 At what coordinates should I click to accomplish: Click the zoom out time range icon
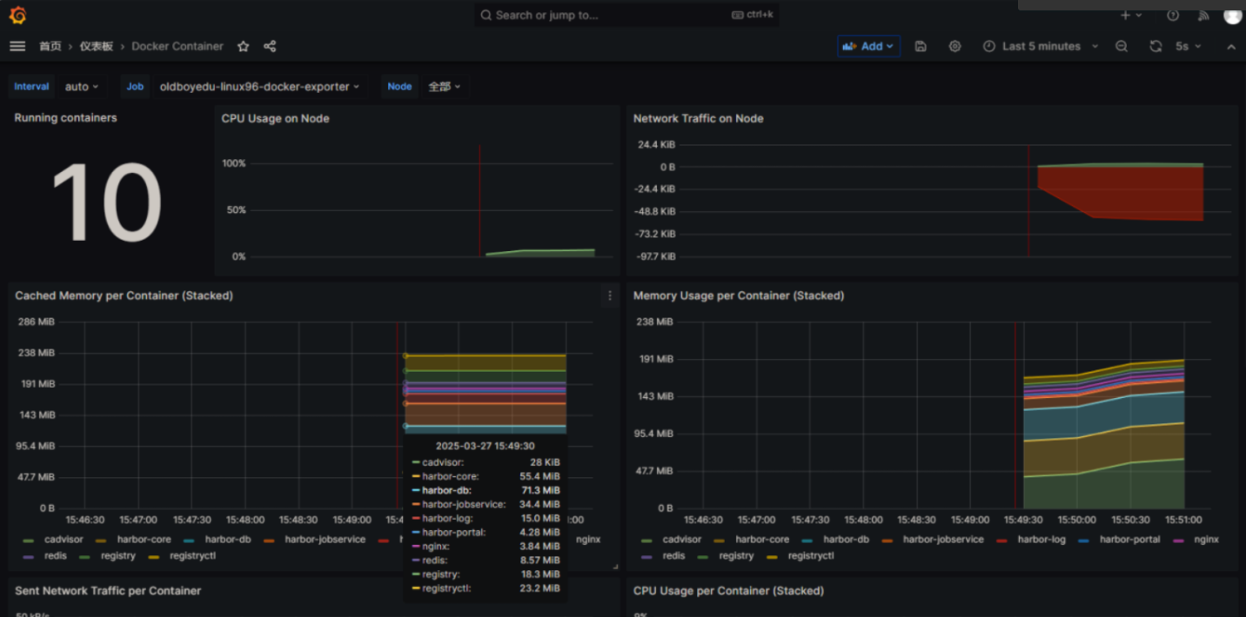tap(1122, 46)
